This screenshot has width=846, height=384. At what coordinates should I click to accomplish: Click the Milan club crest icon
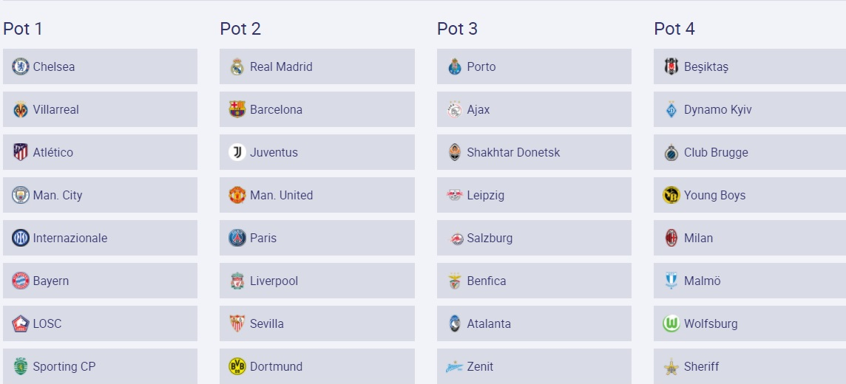point(671,238)
